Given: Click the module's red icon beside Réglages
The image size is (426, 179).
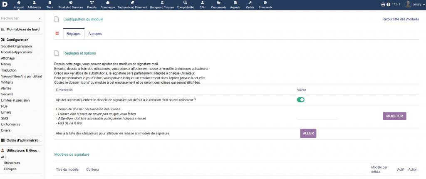Looking at the screenshot, I should (x=57, y=33).
